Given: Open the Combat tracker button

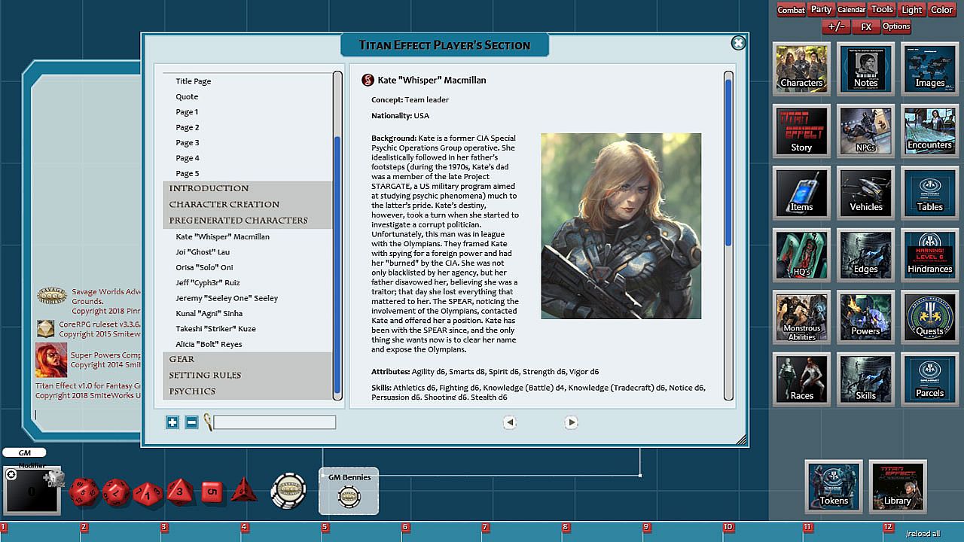Looking at the screenshot, I should (791, 10).
